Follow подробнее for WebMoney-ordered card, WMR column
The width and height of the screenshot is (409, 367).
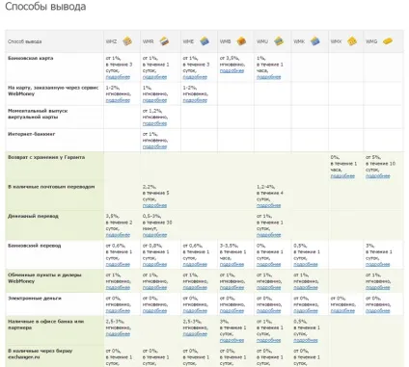click(154, 100)
